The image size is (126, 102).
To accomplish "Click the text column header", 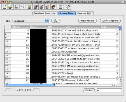I will (x=83, y=27).
